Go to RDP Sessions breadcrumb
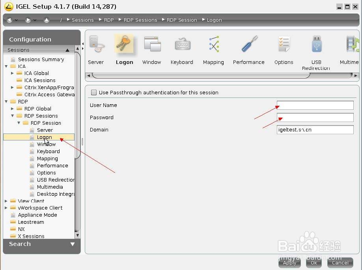Image resolution: width=362 pixels, height=270 pixels. coord(140,20)
